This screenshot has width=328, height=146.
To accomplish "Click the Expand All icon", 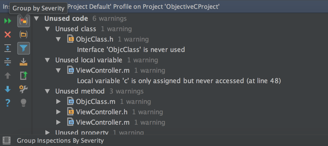I will tap(8, 48).
